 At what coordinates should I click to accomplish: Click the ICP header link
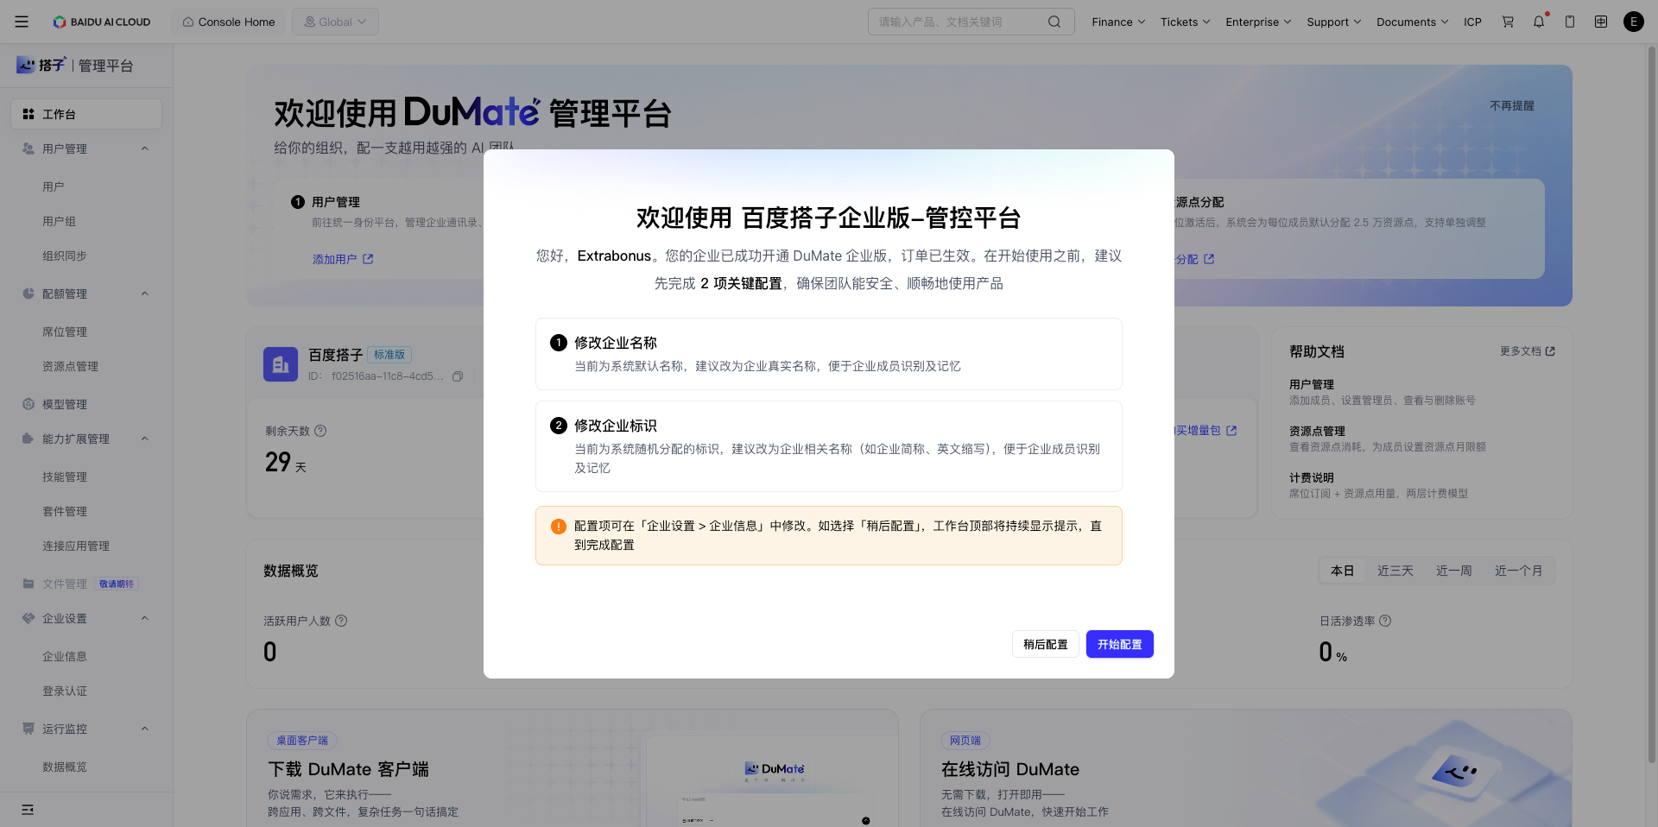1472,22
